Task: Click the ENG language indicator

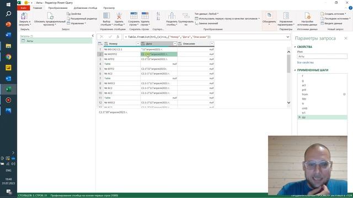Action: click(8, 170)
